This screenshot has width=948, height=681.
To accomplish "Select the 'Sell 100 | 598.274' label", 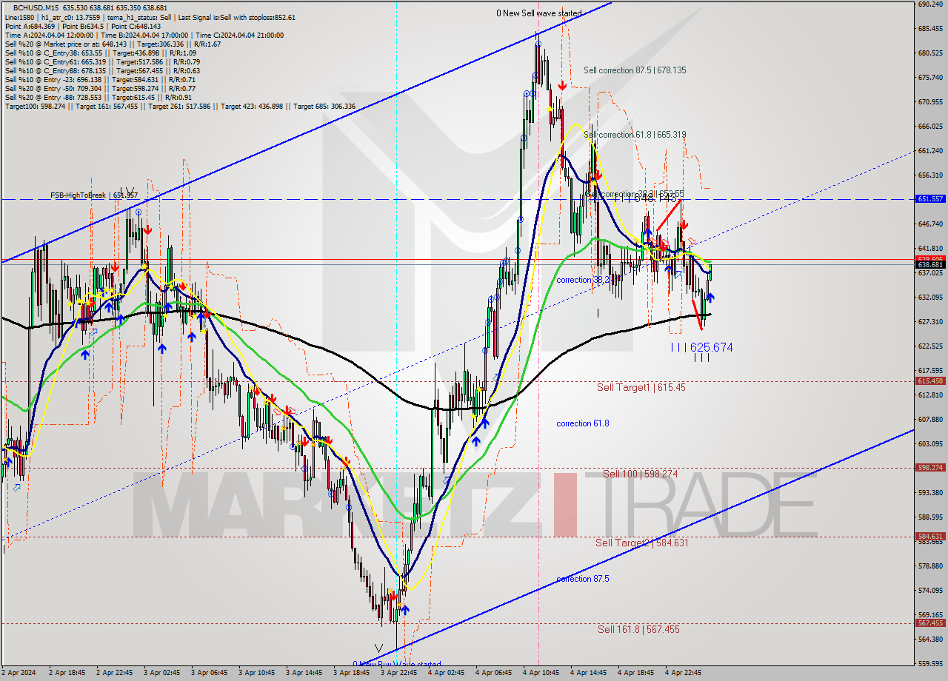I will point(641,474).
